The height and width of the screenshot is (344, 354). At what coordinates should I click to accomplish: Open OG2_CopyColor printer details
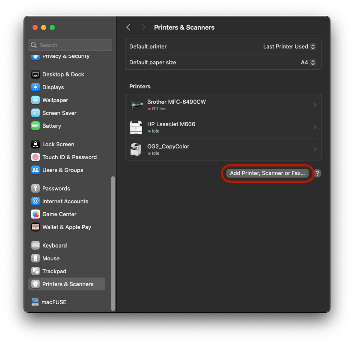315,150
